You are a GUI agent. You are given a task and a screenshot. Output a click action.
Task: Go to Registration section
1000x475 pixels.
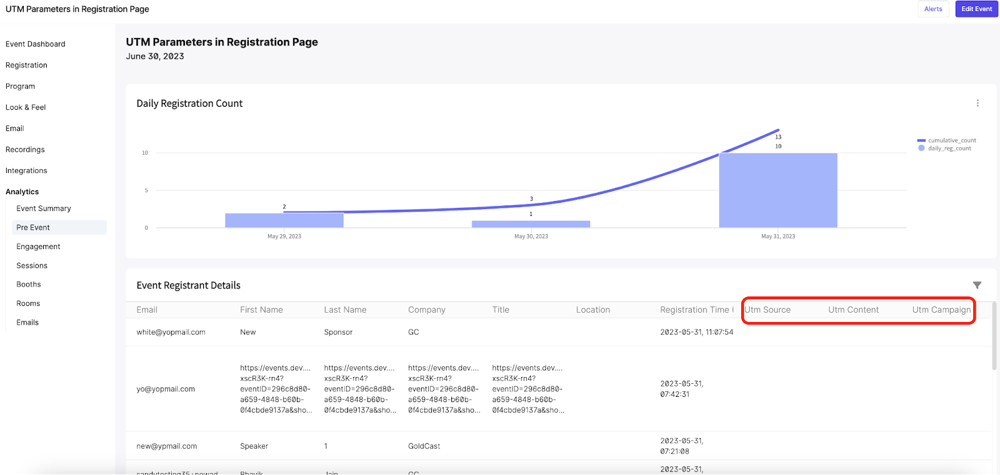[x=26, y=65]
